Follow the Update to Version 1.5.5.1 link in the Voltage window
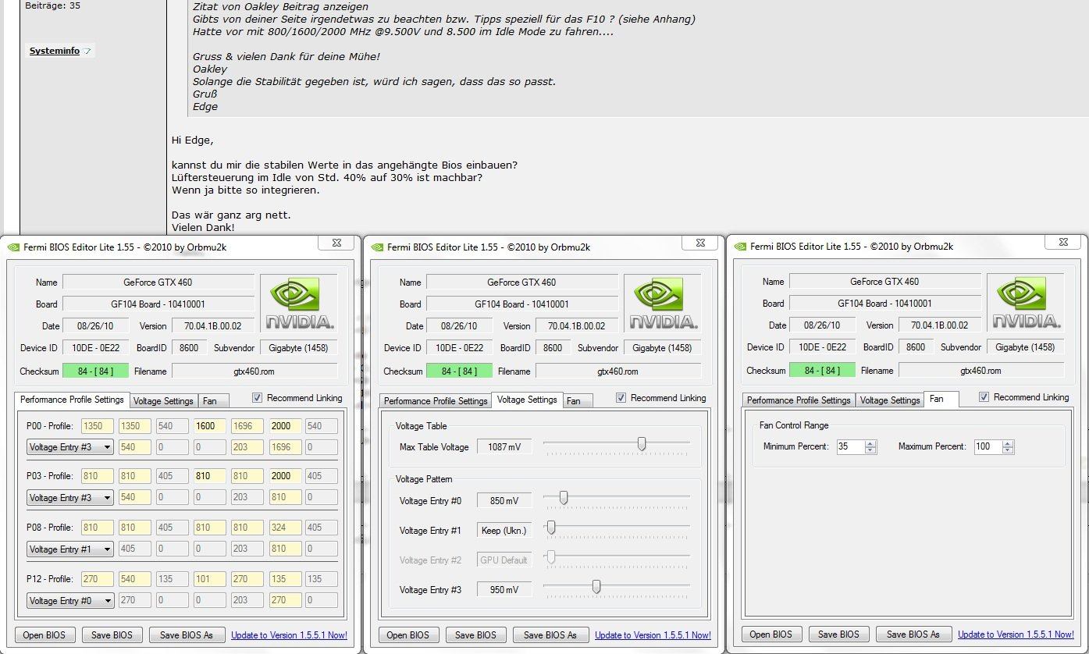 [653, 635]
